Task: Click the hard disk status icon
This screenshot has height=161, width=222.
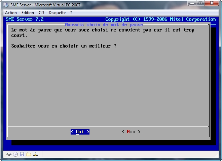Action: point(9,154)
